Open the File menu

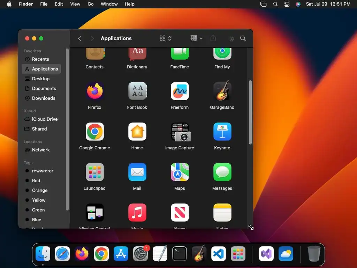click(44, 4)
